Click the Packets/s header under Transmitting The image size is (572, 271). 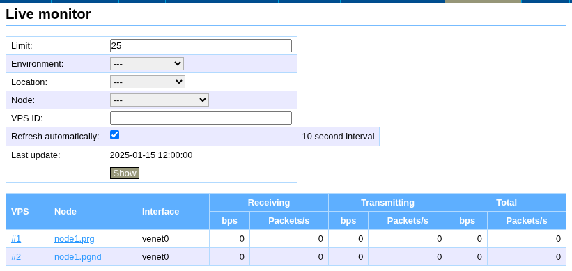[x=408, y=221]
